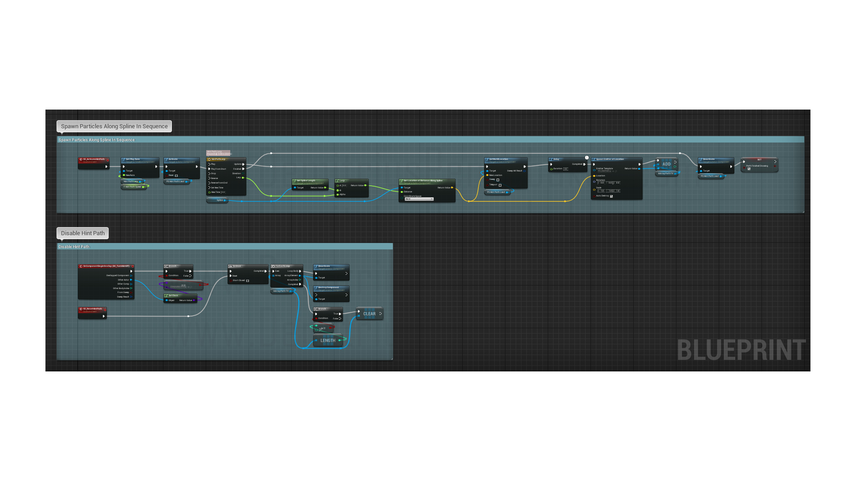Click the ADD array node
Viewport: 855px width, 481px height.
[666, 164]
